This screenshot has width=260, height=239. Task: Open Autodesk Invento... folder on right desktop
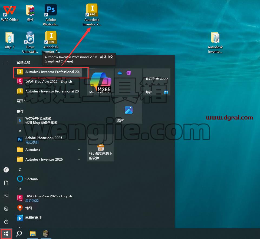[215, 43]
